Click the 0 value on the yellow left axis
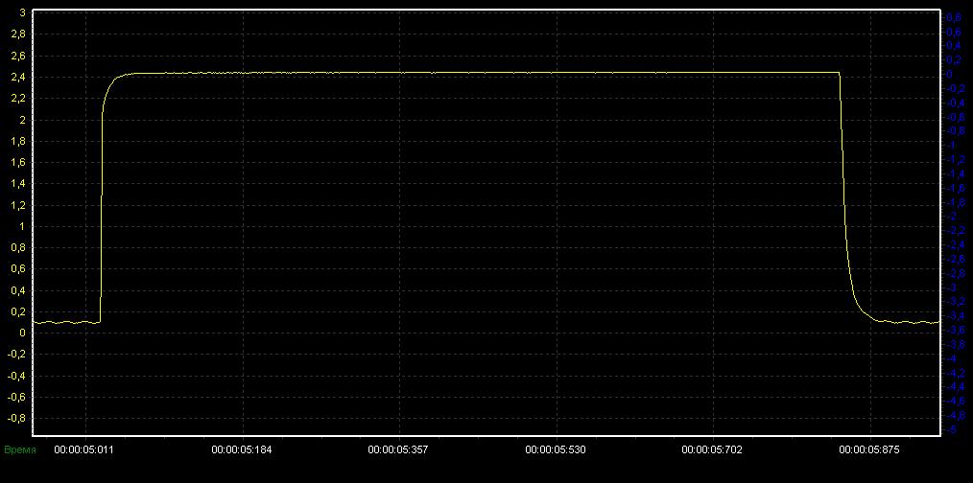 23,333
